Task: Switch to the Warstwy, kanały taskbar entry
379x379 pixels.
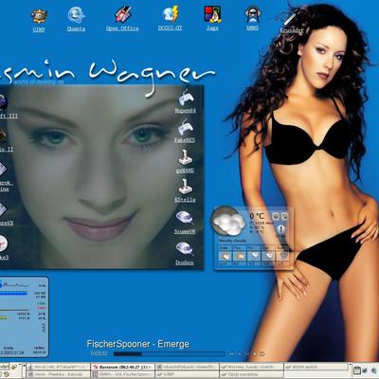Action: [252, 368]
